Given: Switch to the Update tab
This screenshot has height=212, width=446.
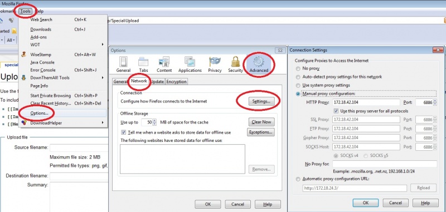Looking at the screenshot, I should pos(157,81).
